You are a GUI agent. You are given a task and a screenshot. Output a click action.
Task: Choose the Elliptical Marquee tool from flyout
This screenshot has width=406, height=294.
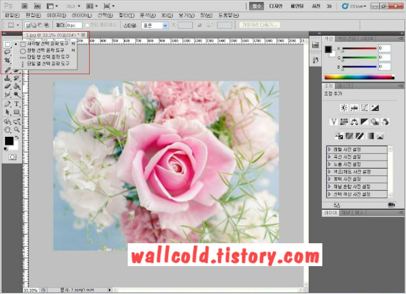tap(45, 50)
